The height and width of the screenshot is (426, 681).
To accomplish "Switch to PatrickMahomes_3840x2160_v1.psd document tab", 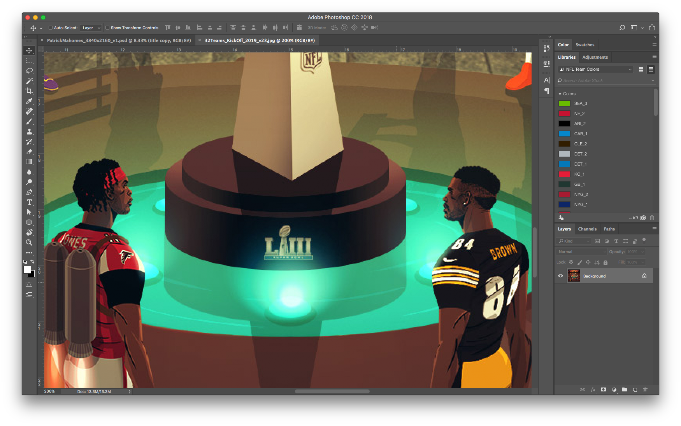I will pyautogui.click(x=119, y=40).
